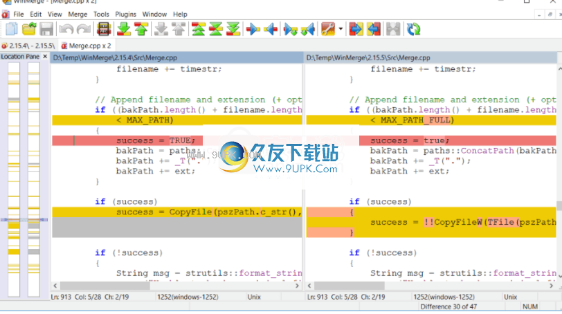This screenshot has height=314, width=562.
Task: Click the Select Line Difference icon
Action: click(x=104, y=29)
